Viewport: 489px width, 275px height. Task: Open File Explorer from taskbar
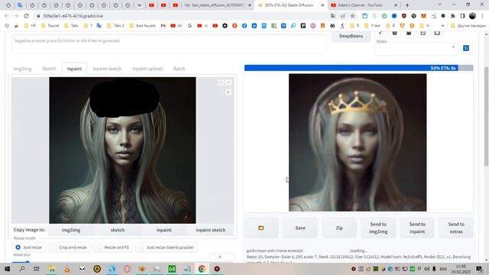tap(52, 269)
